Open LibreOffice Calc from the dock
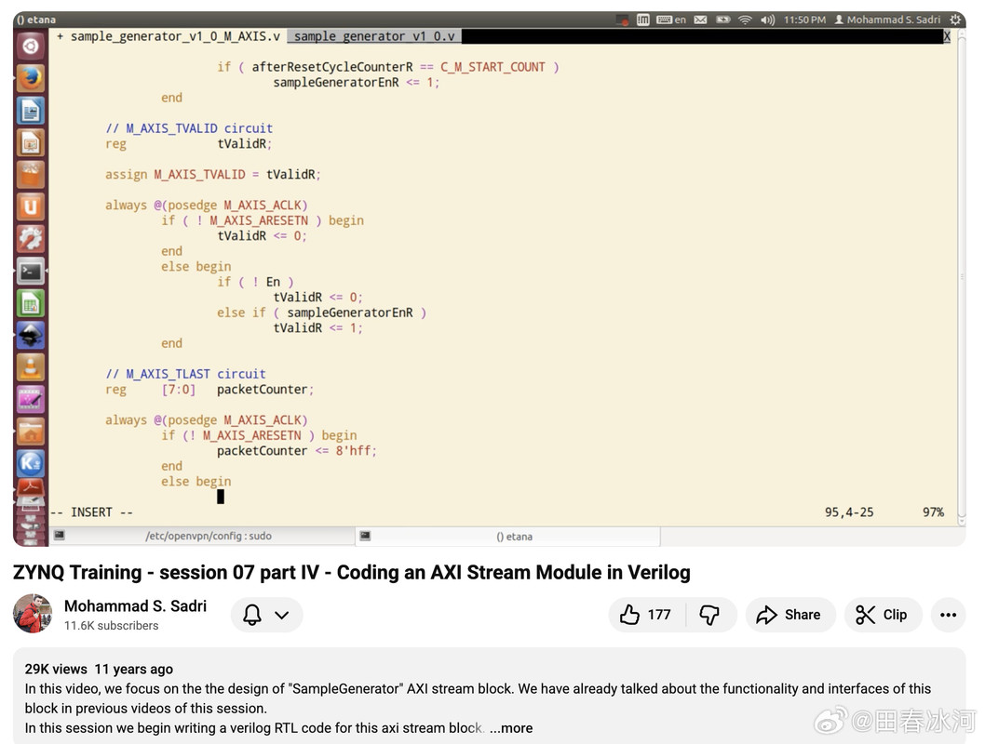 tap(30, 303)
